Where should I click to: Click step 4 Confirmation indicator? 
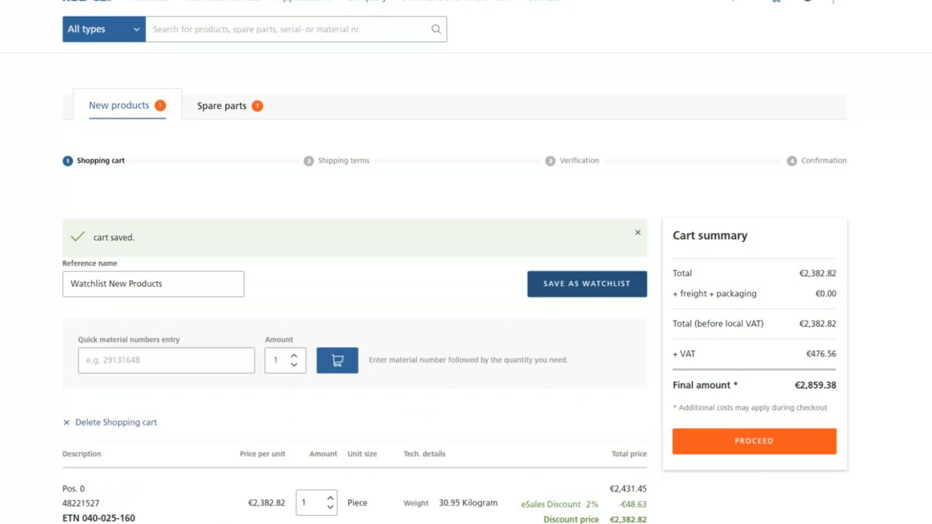(x=791, y=161)
